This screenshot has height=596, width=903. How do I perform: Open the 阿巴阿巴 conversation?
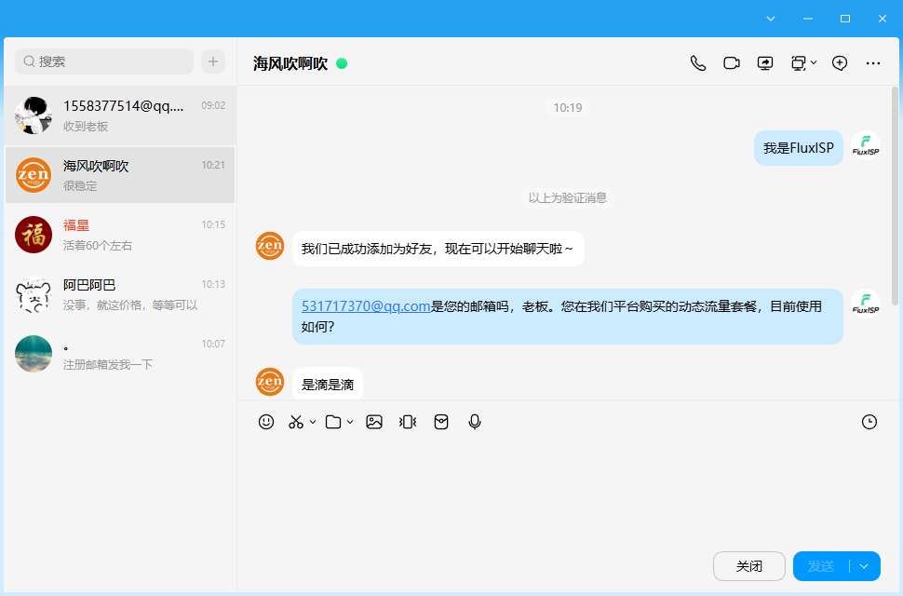click(120, 295)
